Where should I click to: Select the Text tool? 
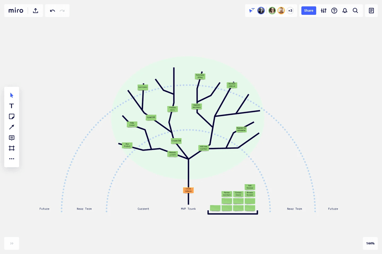11,106
